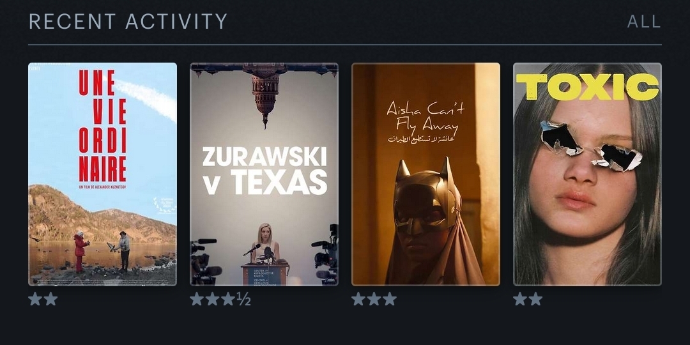Screen dimensions: 690x345
Task: Click the yellow TOXIC title text
Action: tap(588, 87)
